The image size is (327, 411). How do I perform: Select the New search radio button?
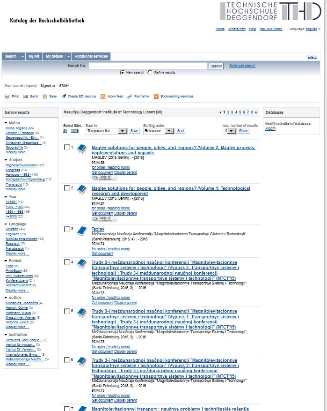[x=122, y=72]
